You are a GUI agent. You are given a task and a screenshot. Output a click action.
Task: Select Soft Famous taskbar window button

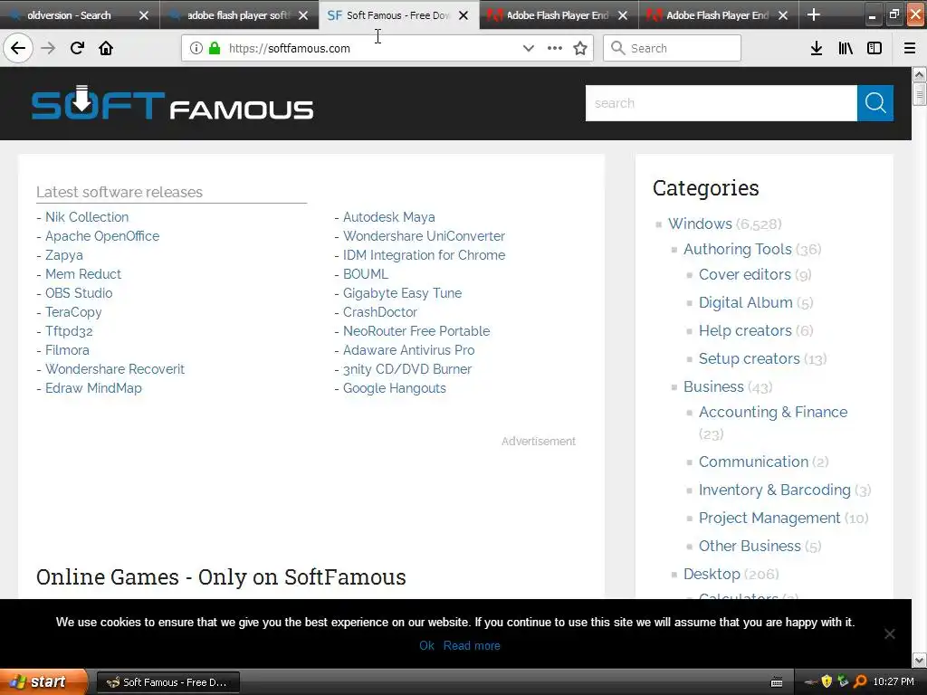167,682
